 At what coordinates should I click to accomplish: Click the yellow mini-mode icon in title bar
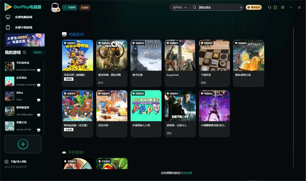[x=275, y=7]
